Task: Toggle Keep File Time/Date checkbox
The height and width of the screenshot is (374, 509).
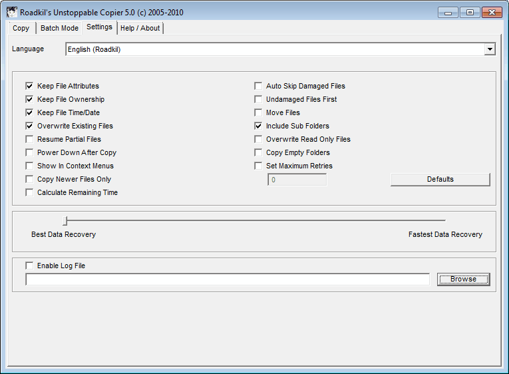Action: [x=29, y=112]
